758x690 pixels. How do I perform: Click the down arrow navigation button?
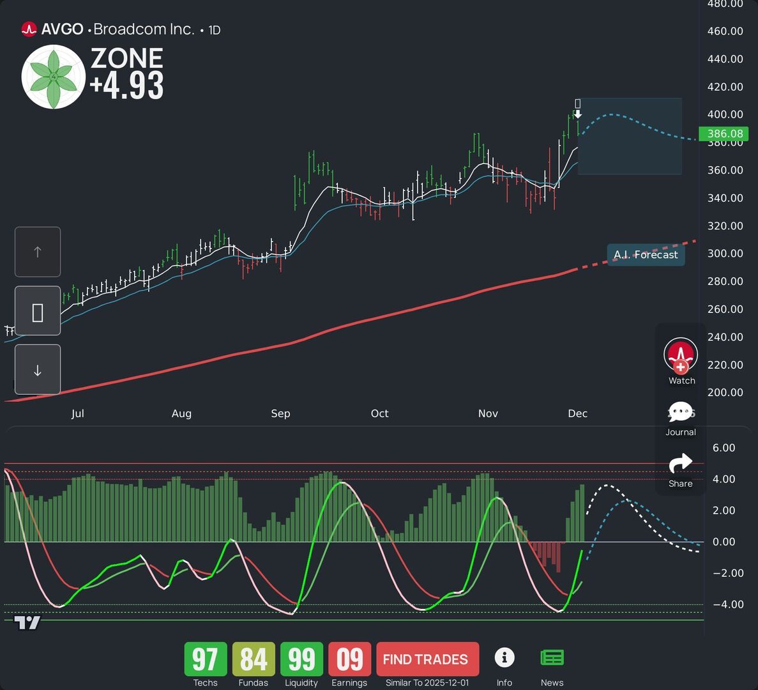tap(37, 369)
